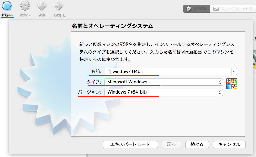Click the タイプ: label
This screenshot has height=157, width=256.
pyautogui.click(x=94, y=82)
